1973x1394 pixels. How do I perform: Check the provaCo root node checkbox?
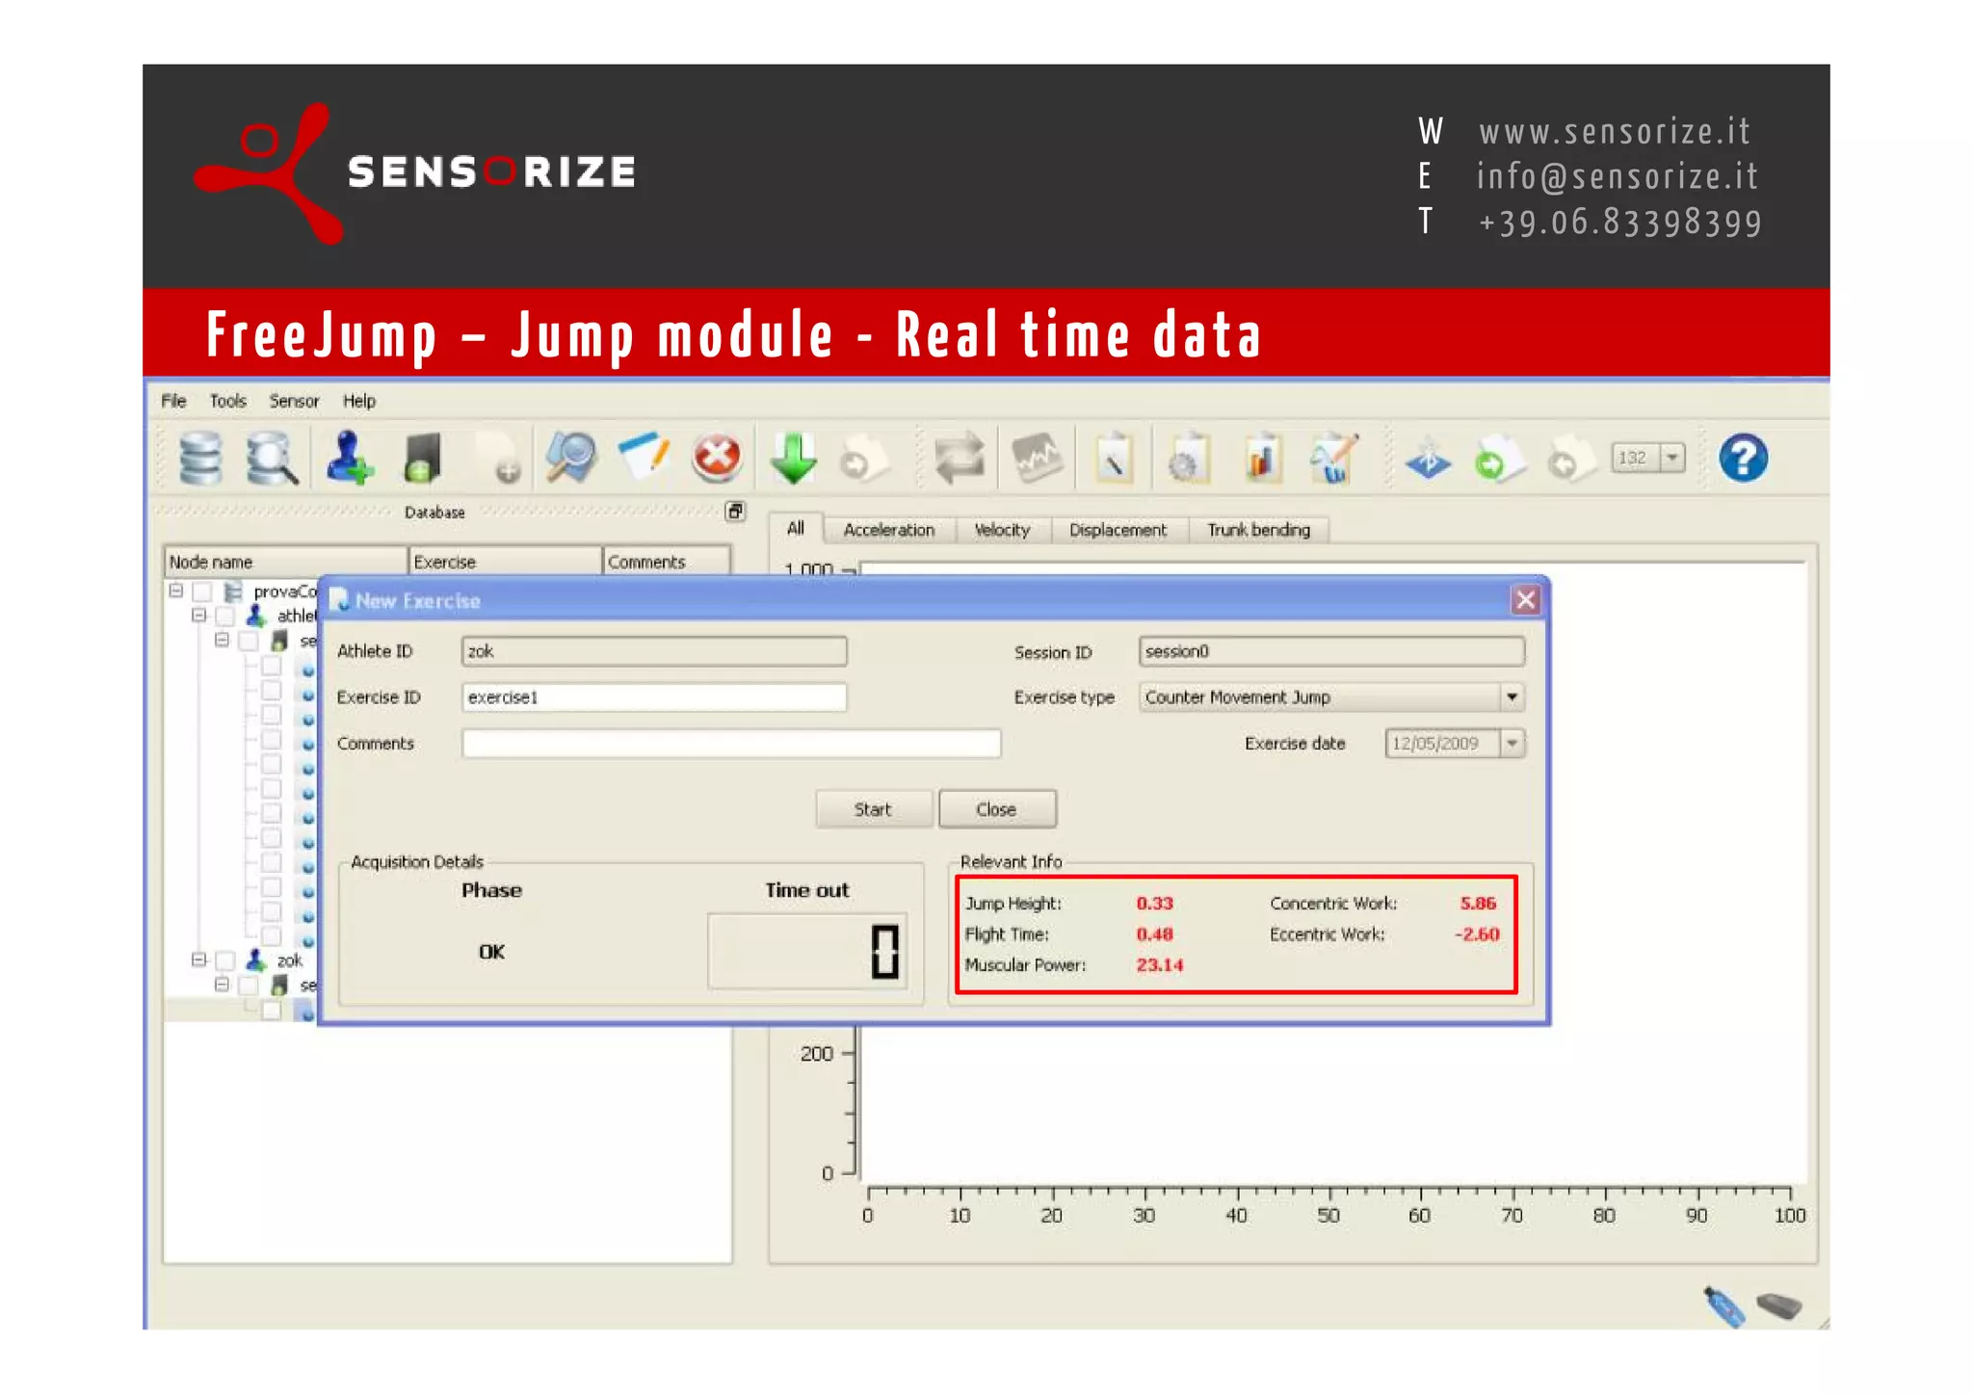(x=202, y=591)
